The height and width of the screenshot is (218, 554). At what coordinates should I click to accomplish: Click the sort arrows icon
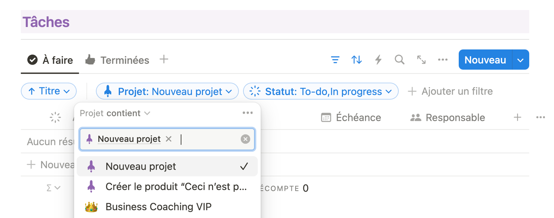tap(356, 60)
